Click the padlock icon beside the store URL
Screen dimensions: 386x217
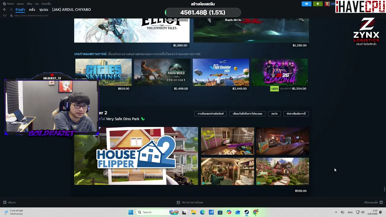pos(11,15)
